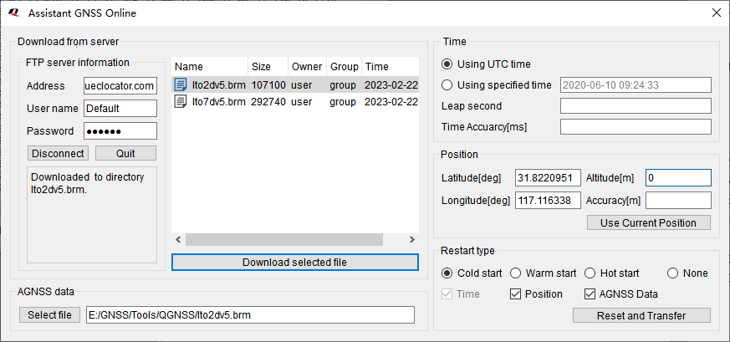Focus the Longitude field
The height and width of the screenshot is (342, 730).
pyautogui.click(x=548, y=201)
